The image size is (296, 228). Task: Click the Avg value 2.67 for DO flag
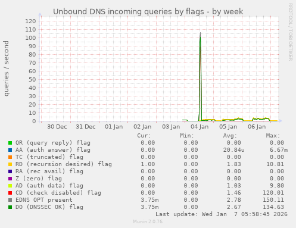pyautogui.click(x=234, y=207)
